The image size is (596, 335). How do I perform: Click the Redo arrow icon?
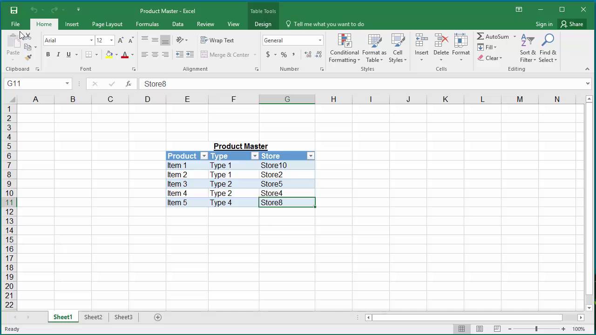[x=54, y=10]
